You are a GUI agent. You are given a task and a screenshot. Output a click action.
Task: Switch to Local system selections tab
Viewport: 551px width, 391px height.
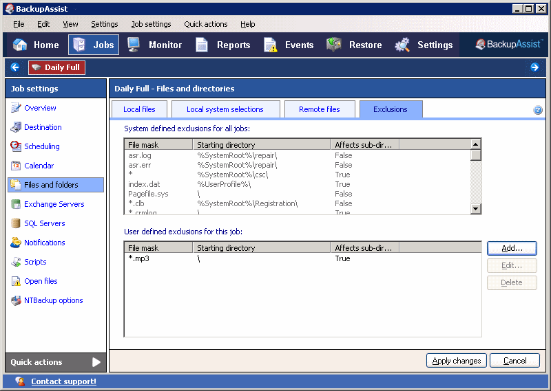tap(225, 109)
